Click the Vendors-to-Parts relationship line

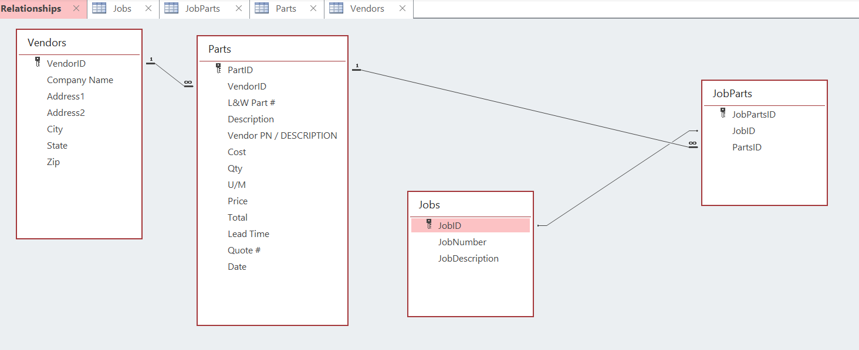(x=170, y=74)
